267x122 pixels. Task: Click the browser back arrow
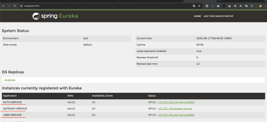point(4,6)
